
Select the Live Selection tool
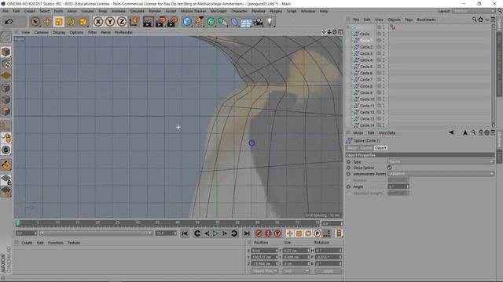point(35,22)
